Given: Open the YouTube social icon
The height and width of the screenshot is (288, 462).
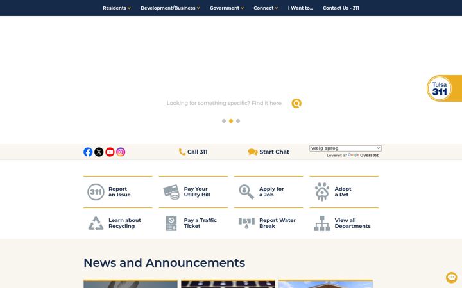Looking at the screenshot, I should tap(110, 152).
